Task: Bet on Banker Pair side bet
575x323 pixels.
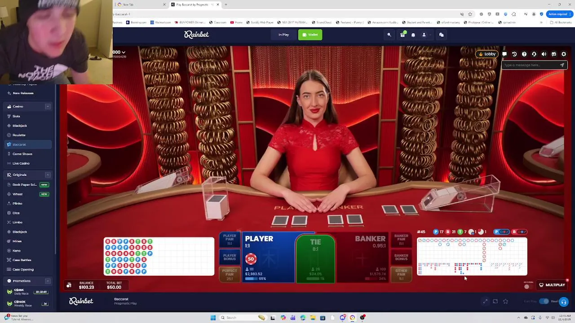Action: [x=401, y=240]
